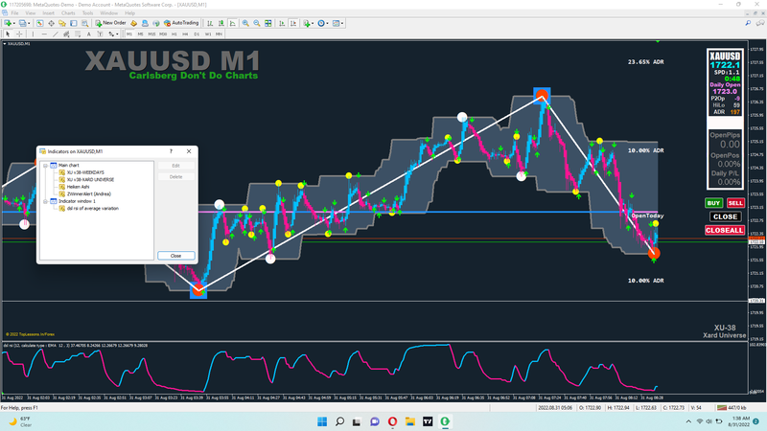Screen dimensions: 767x431
Task: Switch chart to Line Chart mode
Action: (233, 23)
